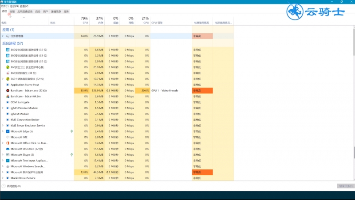This screenshot has width=355, height=200.
Task: Click the 526.9 MB memory value
Action: pyautogui.click(x=97, y=91)
